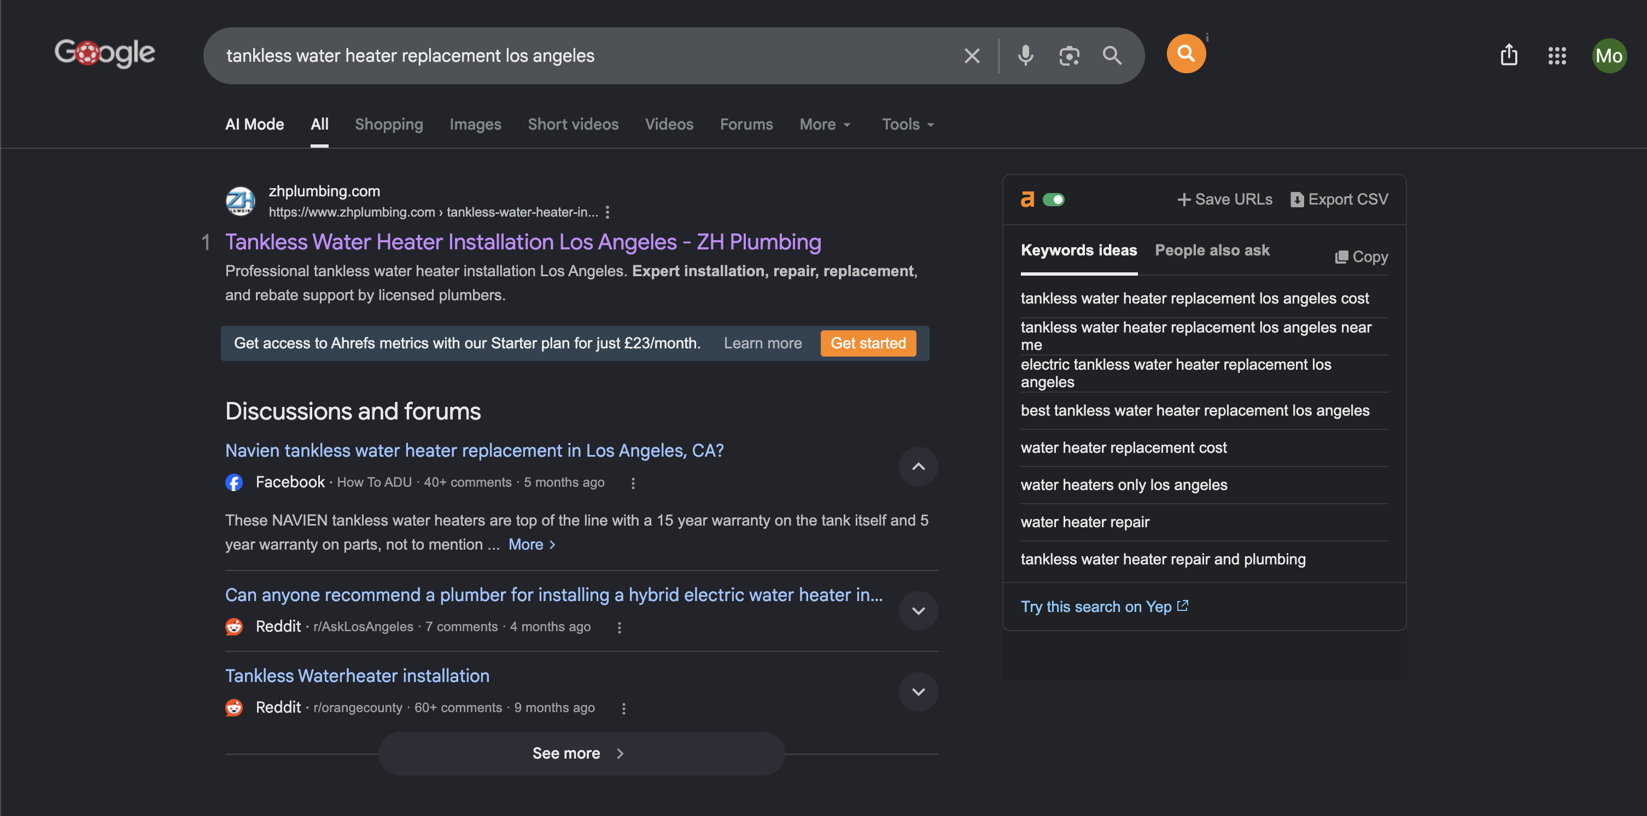Expand the hybrid electric water heater discussion
Image resolution: width=1647 pixels, height=816 pixels.
(x=918, y=611)
